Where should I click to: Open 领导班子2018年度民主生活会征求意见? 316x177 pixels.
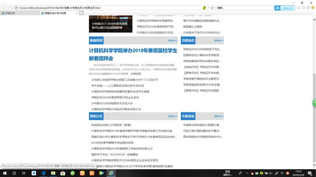tap(125, 160)
